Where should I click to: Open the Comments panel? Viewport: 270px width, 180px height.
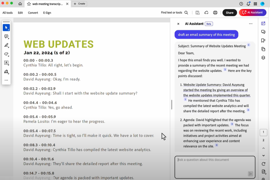263,32
